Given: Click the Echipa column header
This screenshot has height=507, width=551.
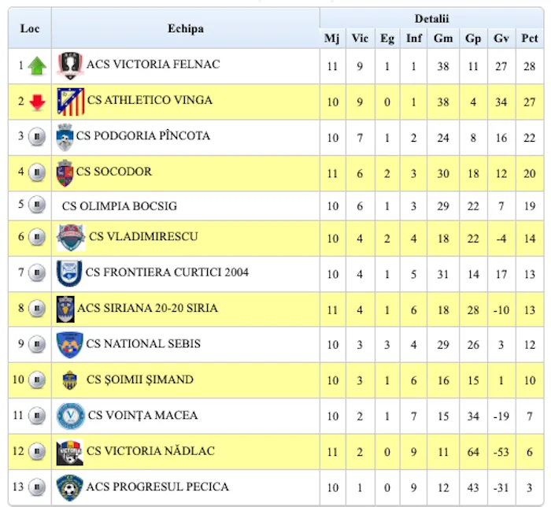Looking at the screenshot, I should [x=185, y=28].
